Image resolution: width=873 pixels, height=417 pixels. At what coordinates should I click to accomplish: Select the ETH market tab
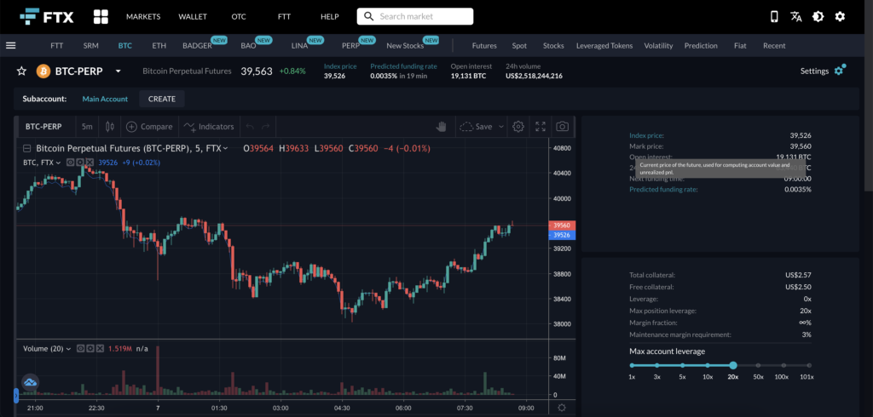(159, 46)
